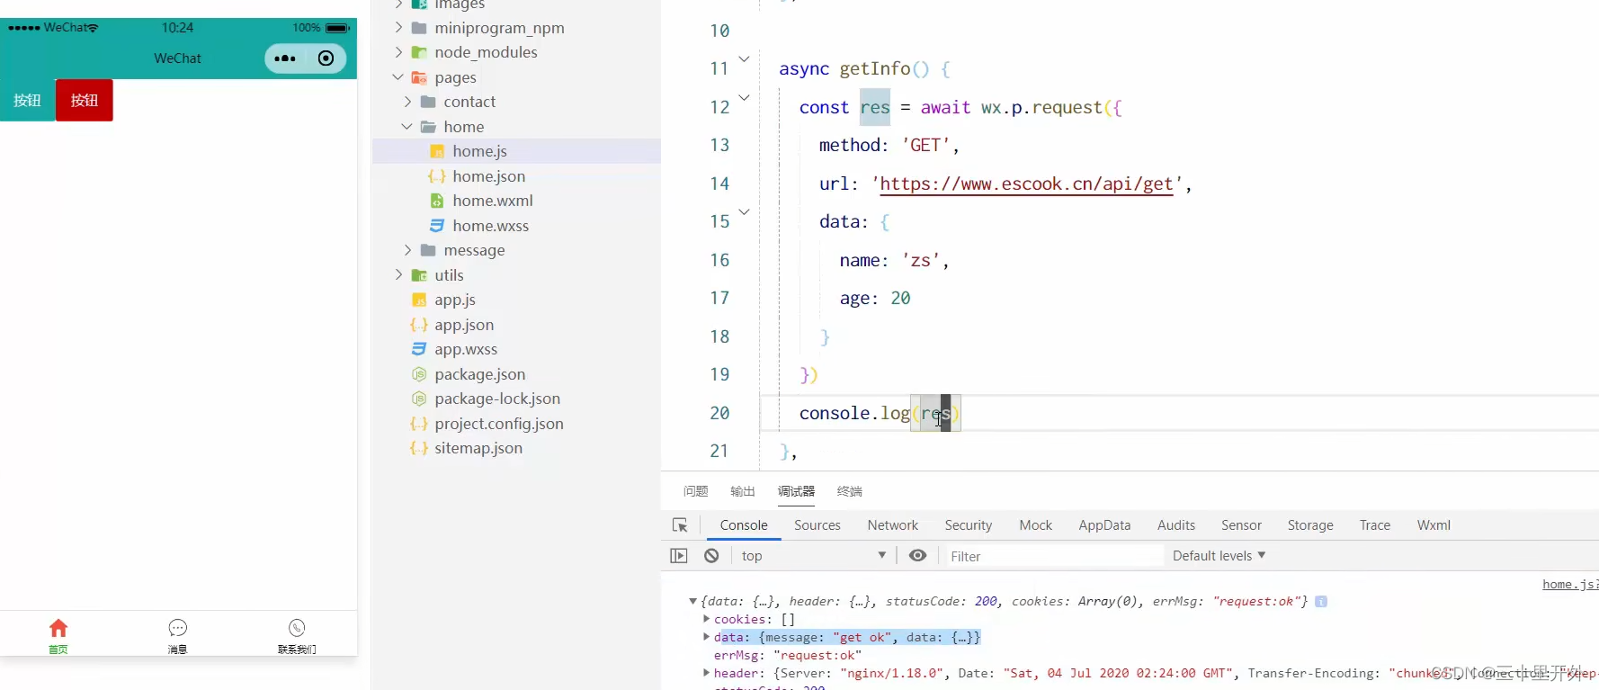Toggle the live expression eye icon
This screenshot has width=1599, height=690.
917,556
